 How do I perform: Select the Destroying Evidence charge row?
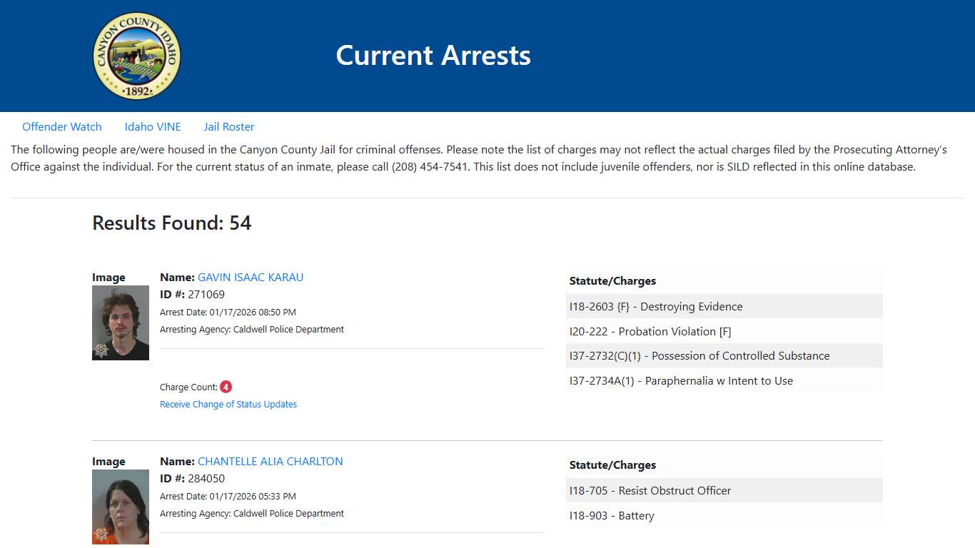656,306
